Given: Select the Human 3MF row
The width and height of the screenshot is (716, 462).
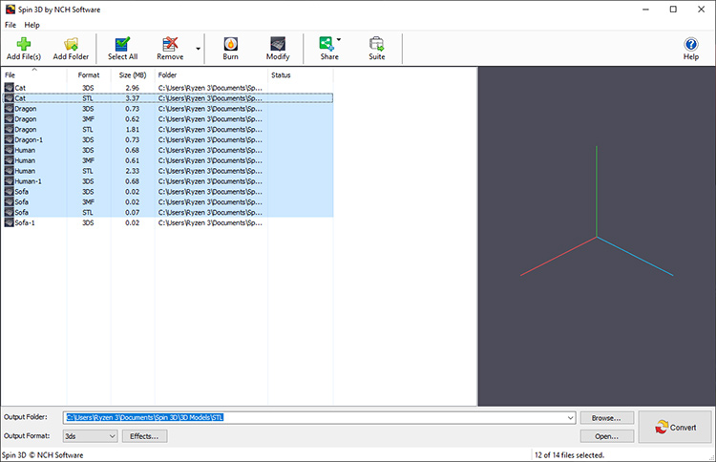Looking at the screenshot, I should click(x=168, y=160).
